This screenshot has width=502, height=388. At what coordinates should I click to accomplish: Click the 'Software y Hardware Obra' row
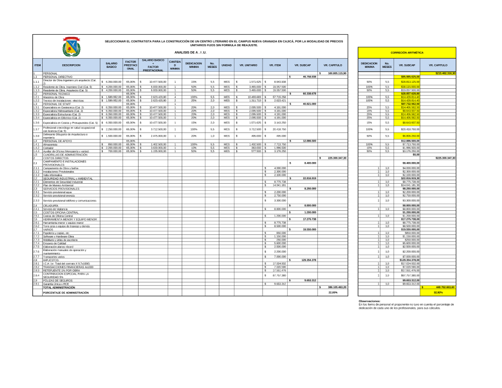(58, 236)
